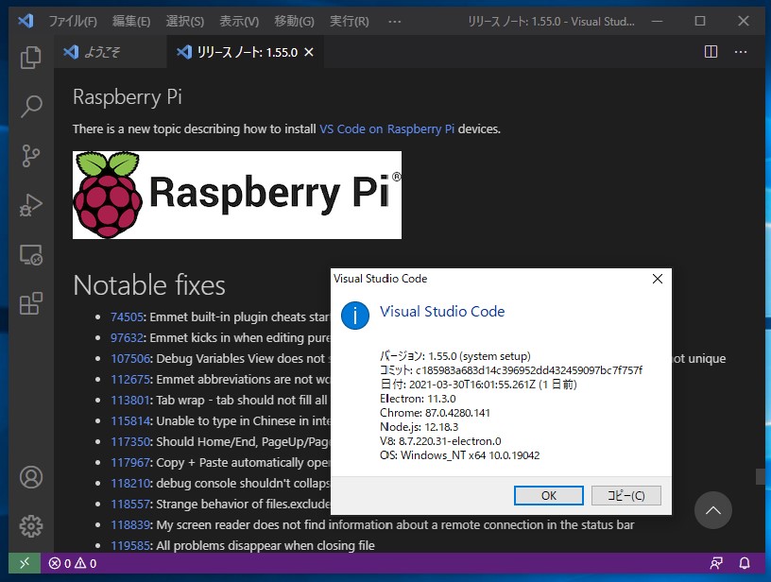Open Source Control from the activity bar

pos(30,155)
